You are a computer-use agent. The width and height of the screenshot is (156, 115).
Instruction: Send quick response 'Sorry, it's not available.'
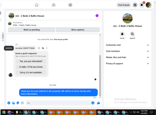point(31,72)
